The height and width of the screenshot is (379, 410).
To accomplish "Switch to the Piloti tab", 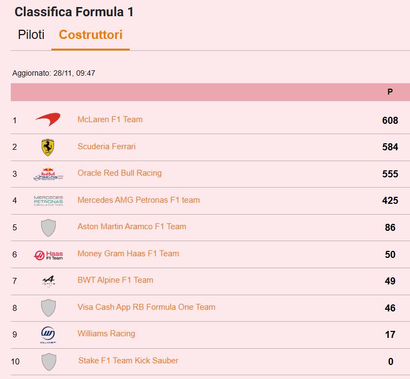I will point(31,35).
